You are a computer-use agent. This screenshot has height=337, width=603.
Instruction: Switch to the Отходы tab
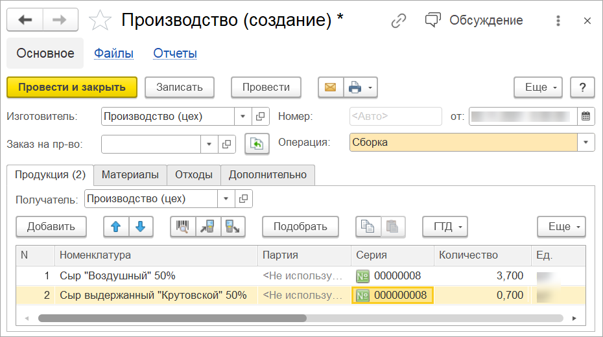point(194,175)
